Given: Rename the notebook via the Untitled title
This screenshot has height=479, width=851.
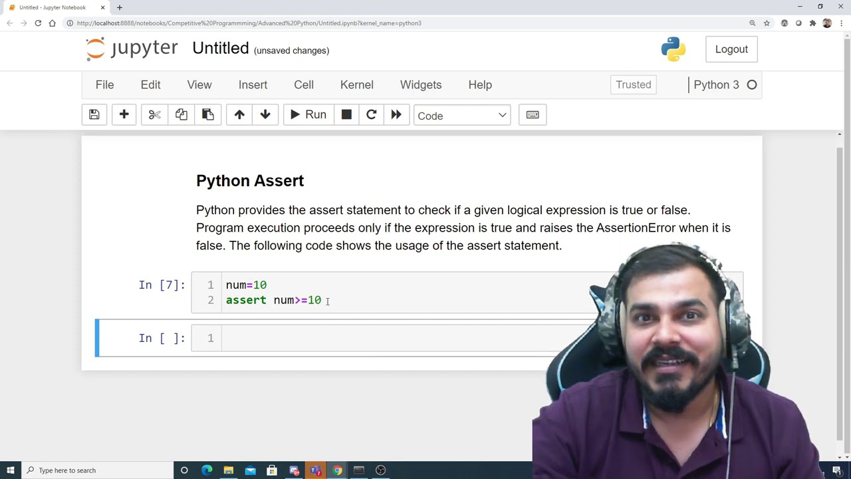Looking at the screenshot, I should click(221, 49).
